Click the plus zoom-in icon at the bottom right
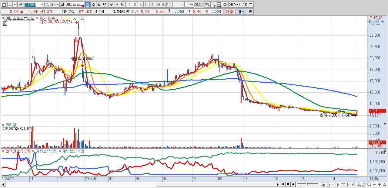Viewport: 388px width, 188px height. (x=380, y=184)
